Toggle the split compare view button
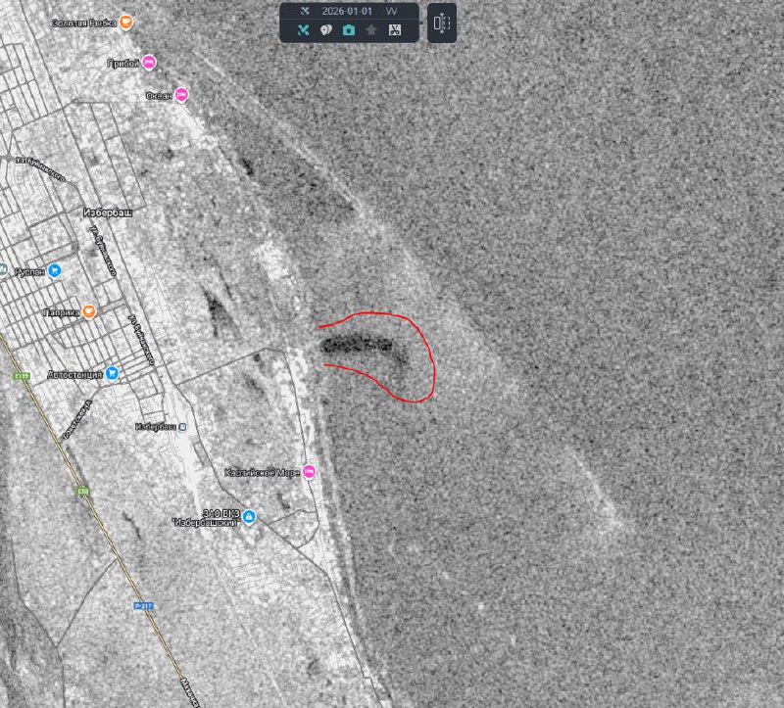Viewport: 784px width, 708px height. tap(441, 23)
